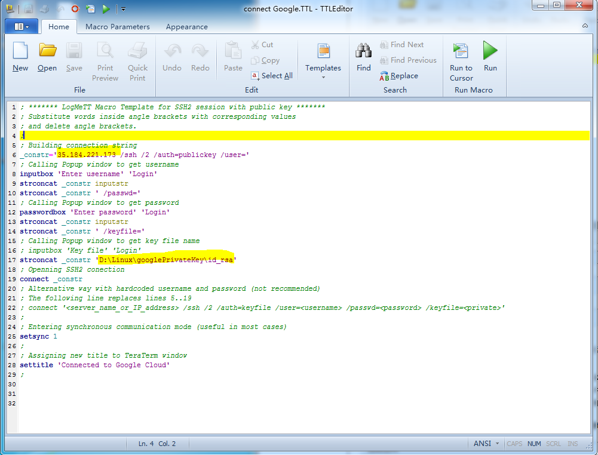
Task: Open the Appearance tab
Action: (187, 27)
